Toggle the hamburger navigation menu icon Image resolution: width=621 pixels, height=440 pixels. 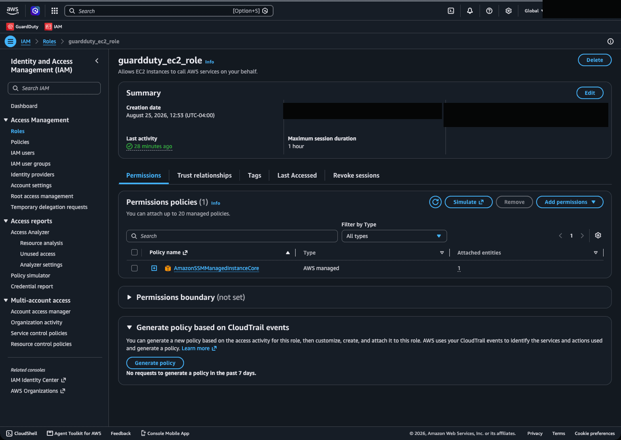(x=10, y=41)
